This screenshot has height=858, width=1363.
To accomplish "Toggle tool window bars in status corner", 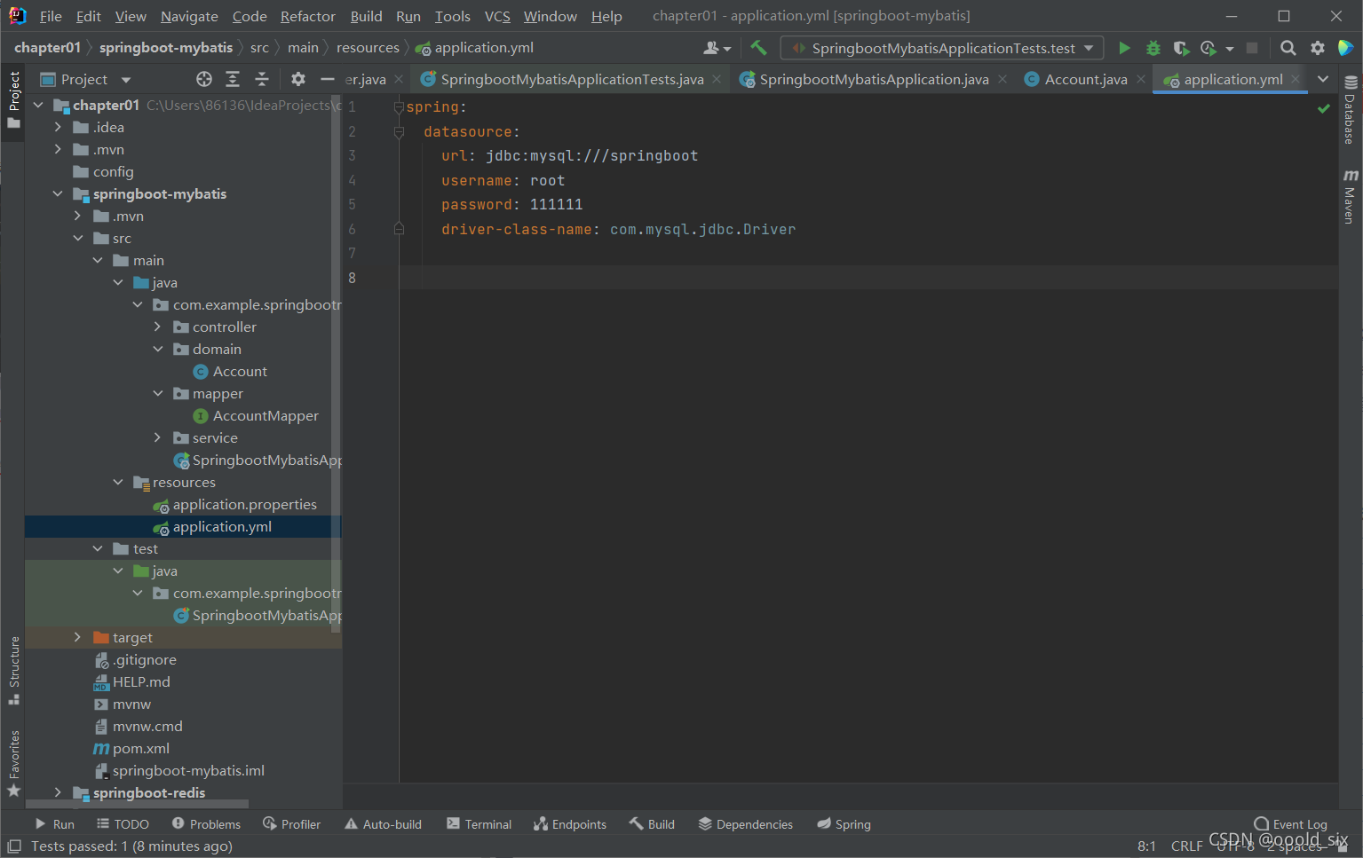I will coord(13,846).
